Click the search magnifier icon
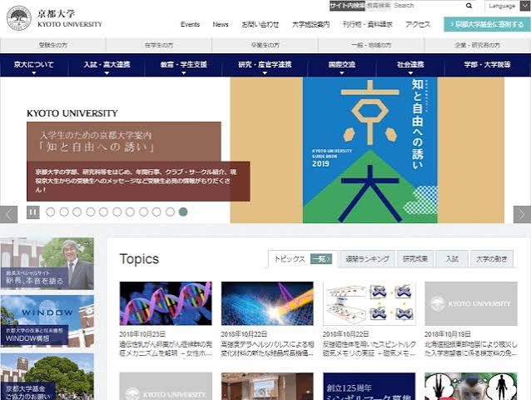531x400 pixels. click(x=469, y=6)
